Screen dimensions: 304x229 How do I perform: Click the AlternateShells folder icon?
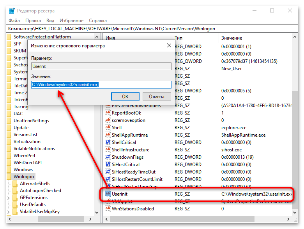(15, 184)
